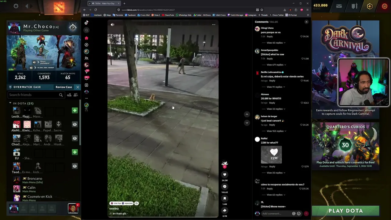Open the video options three-dot menu
Image resolution: width=391 pixels, height=220 pixels.
coord(214,25)
